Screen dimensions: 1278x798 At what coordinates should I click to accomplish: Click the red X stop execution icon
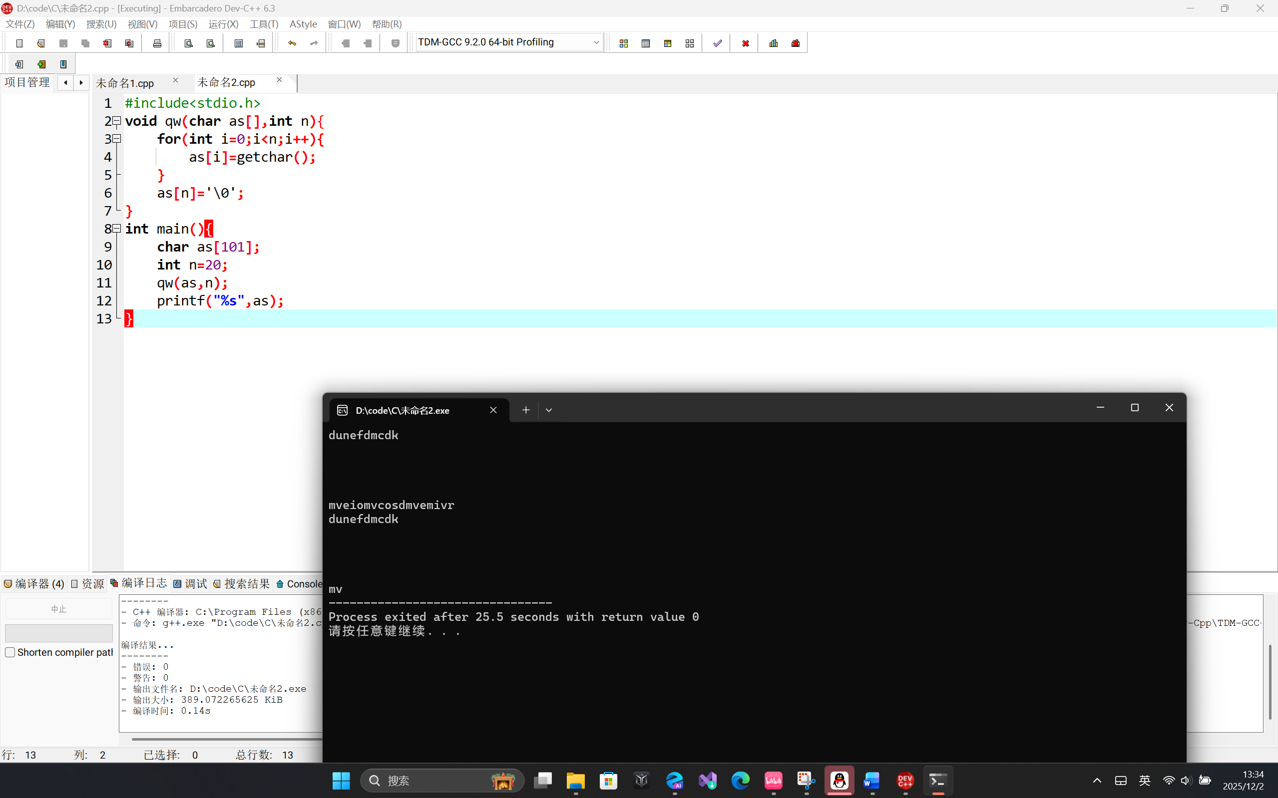tap(745, 43)
